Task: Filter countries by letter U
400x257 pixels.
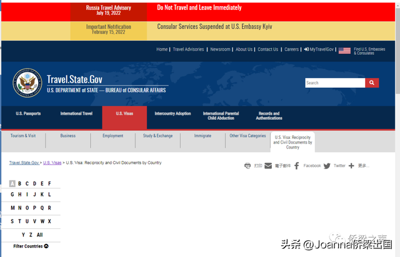Action: (x=27, y=221)
